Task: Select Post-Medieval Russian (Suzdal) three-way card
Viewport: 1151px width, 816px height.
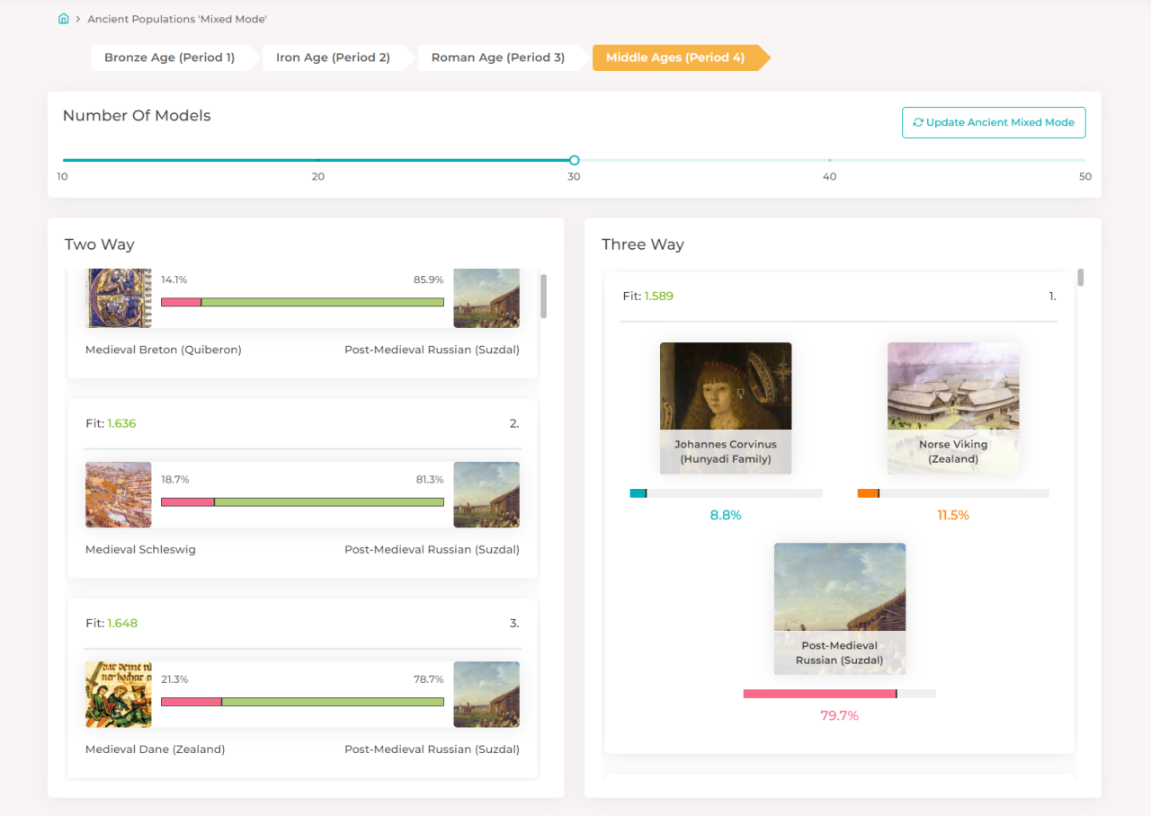Action: coord(840,608)
